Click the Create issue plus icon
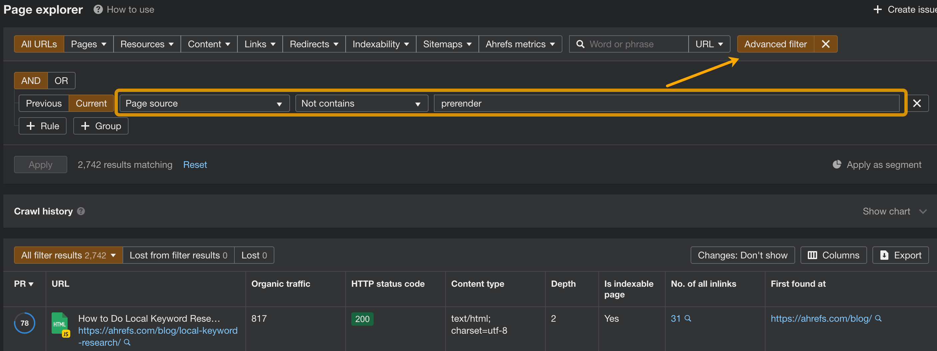Image resolution: width=937 pixels, height=351 pixels. point(878,9)
